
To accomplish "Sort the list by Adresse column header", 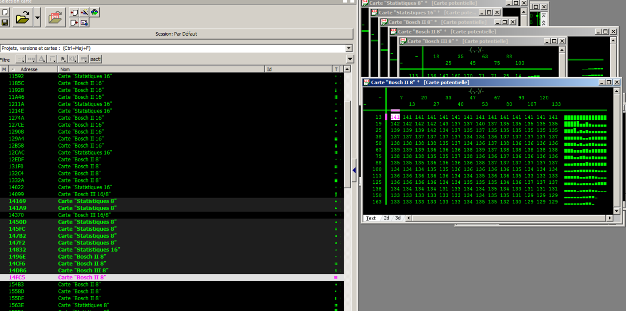I will coord(29,69).
